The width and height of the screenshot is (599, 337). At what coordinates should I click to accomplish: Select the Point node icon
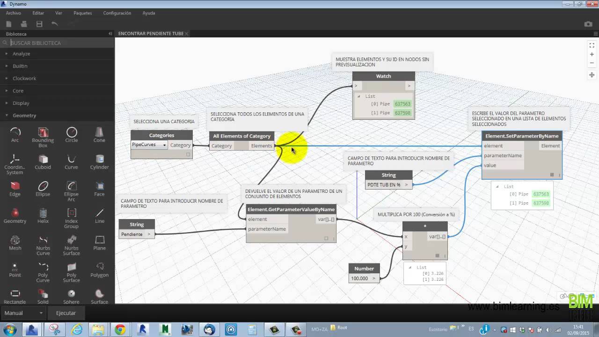click(x=15, y=267)
